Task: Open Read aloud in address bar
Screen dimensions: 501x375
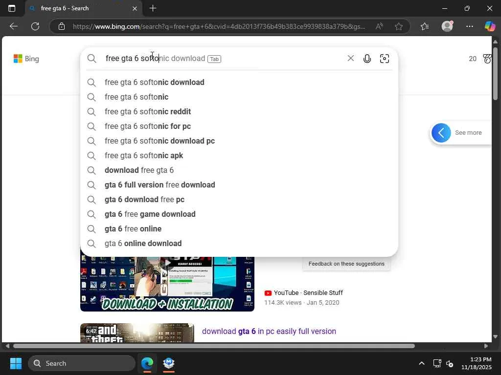Action: tap(379, 26)
